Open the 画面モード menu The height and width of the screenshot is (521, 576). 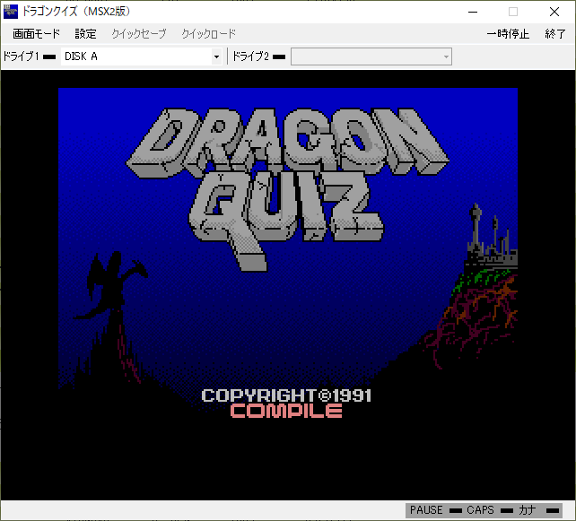(x=36, y=34)
